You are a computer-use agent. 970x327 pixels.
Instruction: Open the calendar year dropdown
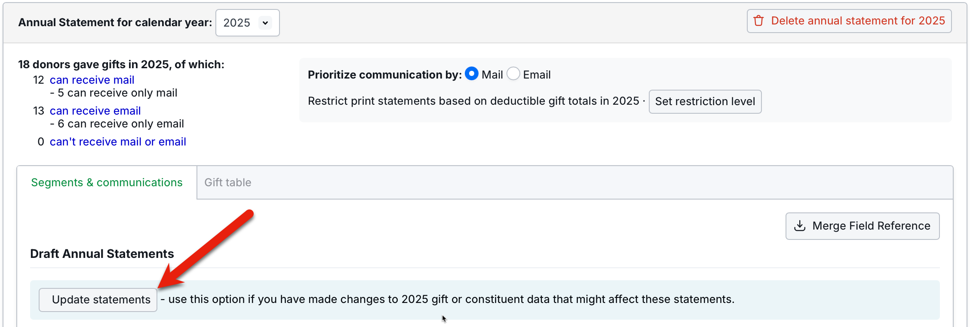click(247, 23)
